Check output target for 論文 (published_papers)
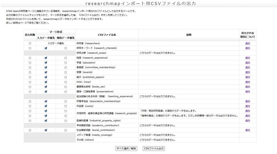 [30, 77]
